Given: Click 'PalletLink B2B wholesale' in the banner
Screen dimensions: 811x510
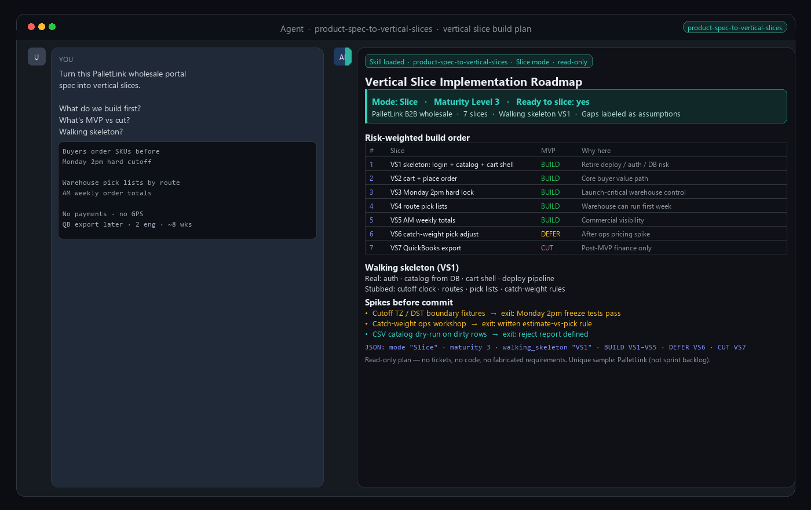Looking at the screenshot, I should click(x=412, y=114).
